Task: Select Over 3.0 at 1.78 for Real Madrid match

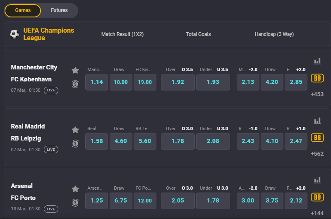Action: (x=178, y=141)
